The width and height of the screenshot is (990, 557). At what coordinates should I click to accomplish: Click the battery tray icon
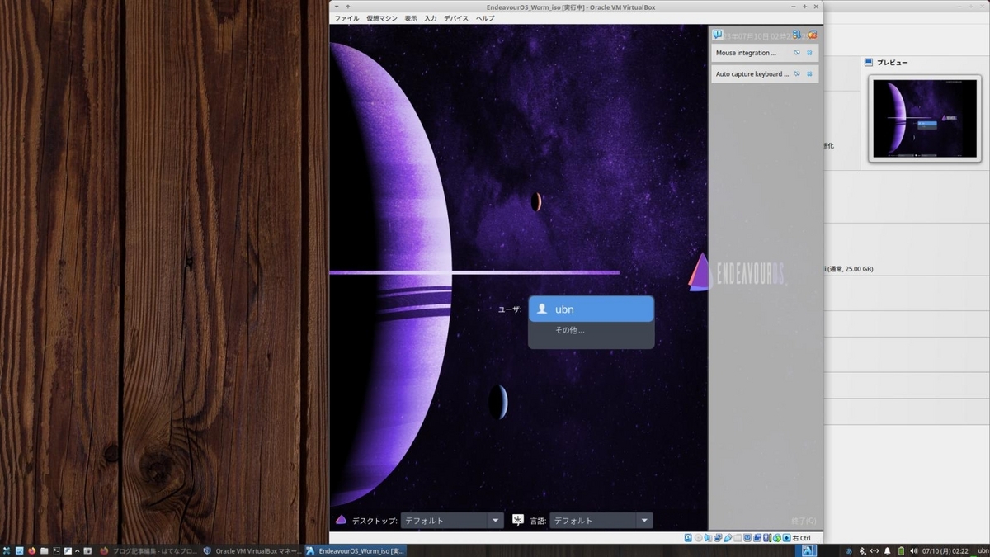tap(901, 550)
